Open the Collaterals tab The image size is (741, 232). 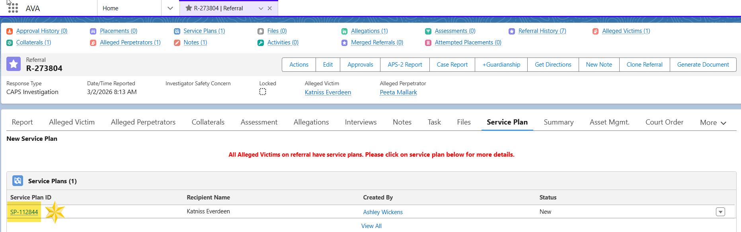[x=208, y=122]
